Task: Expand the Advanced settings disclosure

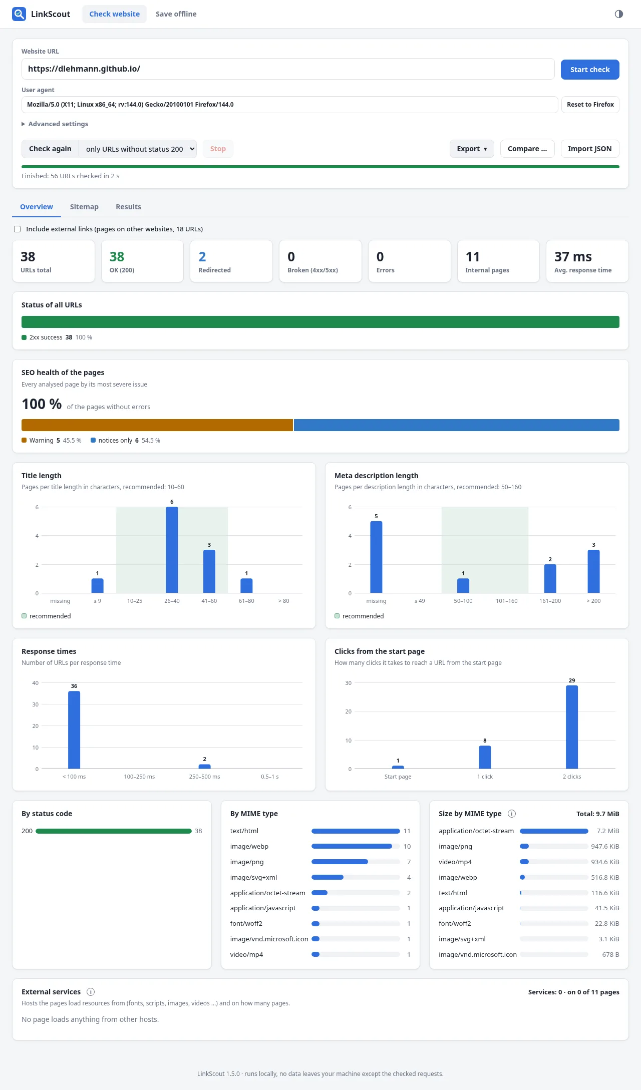Action: pos(55,124)
